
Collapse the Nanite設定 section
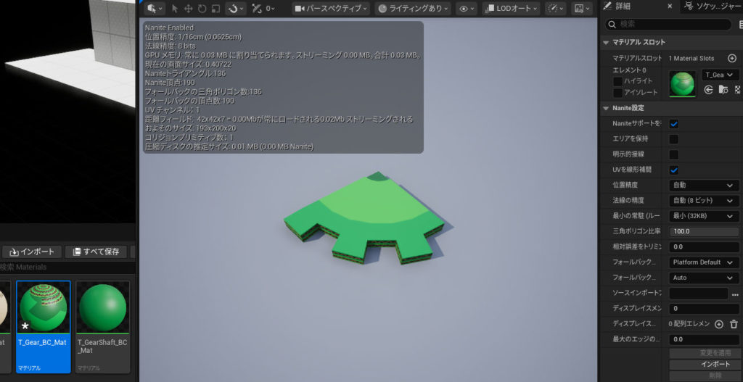pyautogui.click(x=607, y=108)
